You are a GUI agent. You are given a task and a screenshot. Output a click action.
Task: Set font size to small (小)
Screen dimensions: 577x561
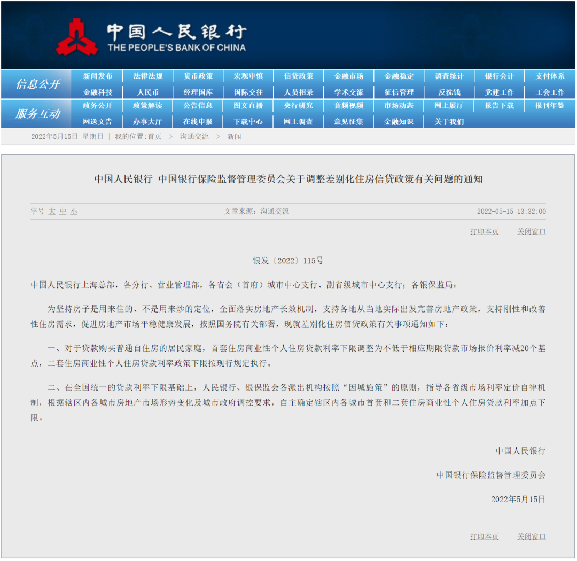(74, 212)
